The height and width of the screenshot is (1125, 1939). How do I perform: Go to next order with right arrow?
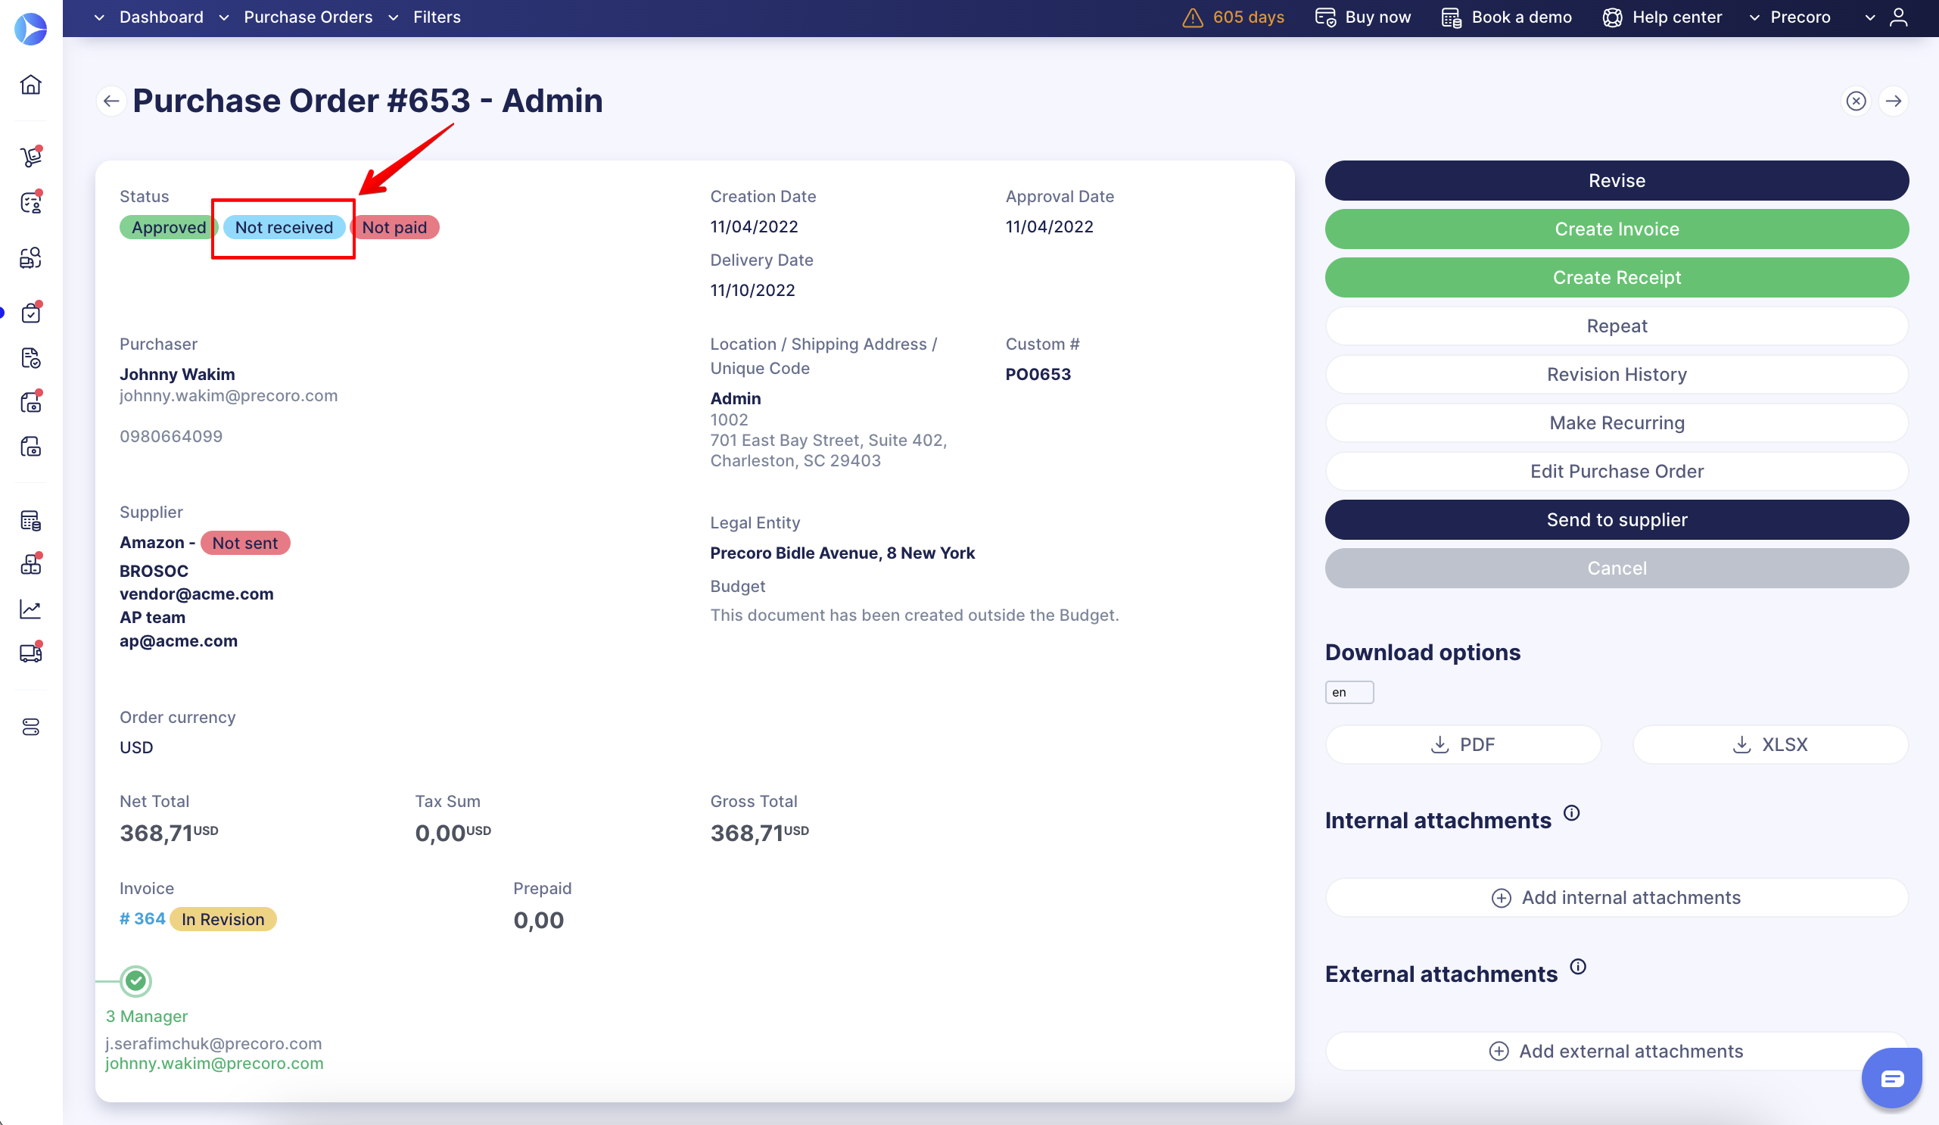[1893, 101]
